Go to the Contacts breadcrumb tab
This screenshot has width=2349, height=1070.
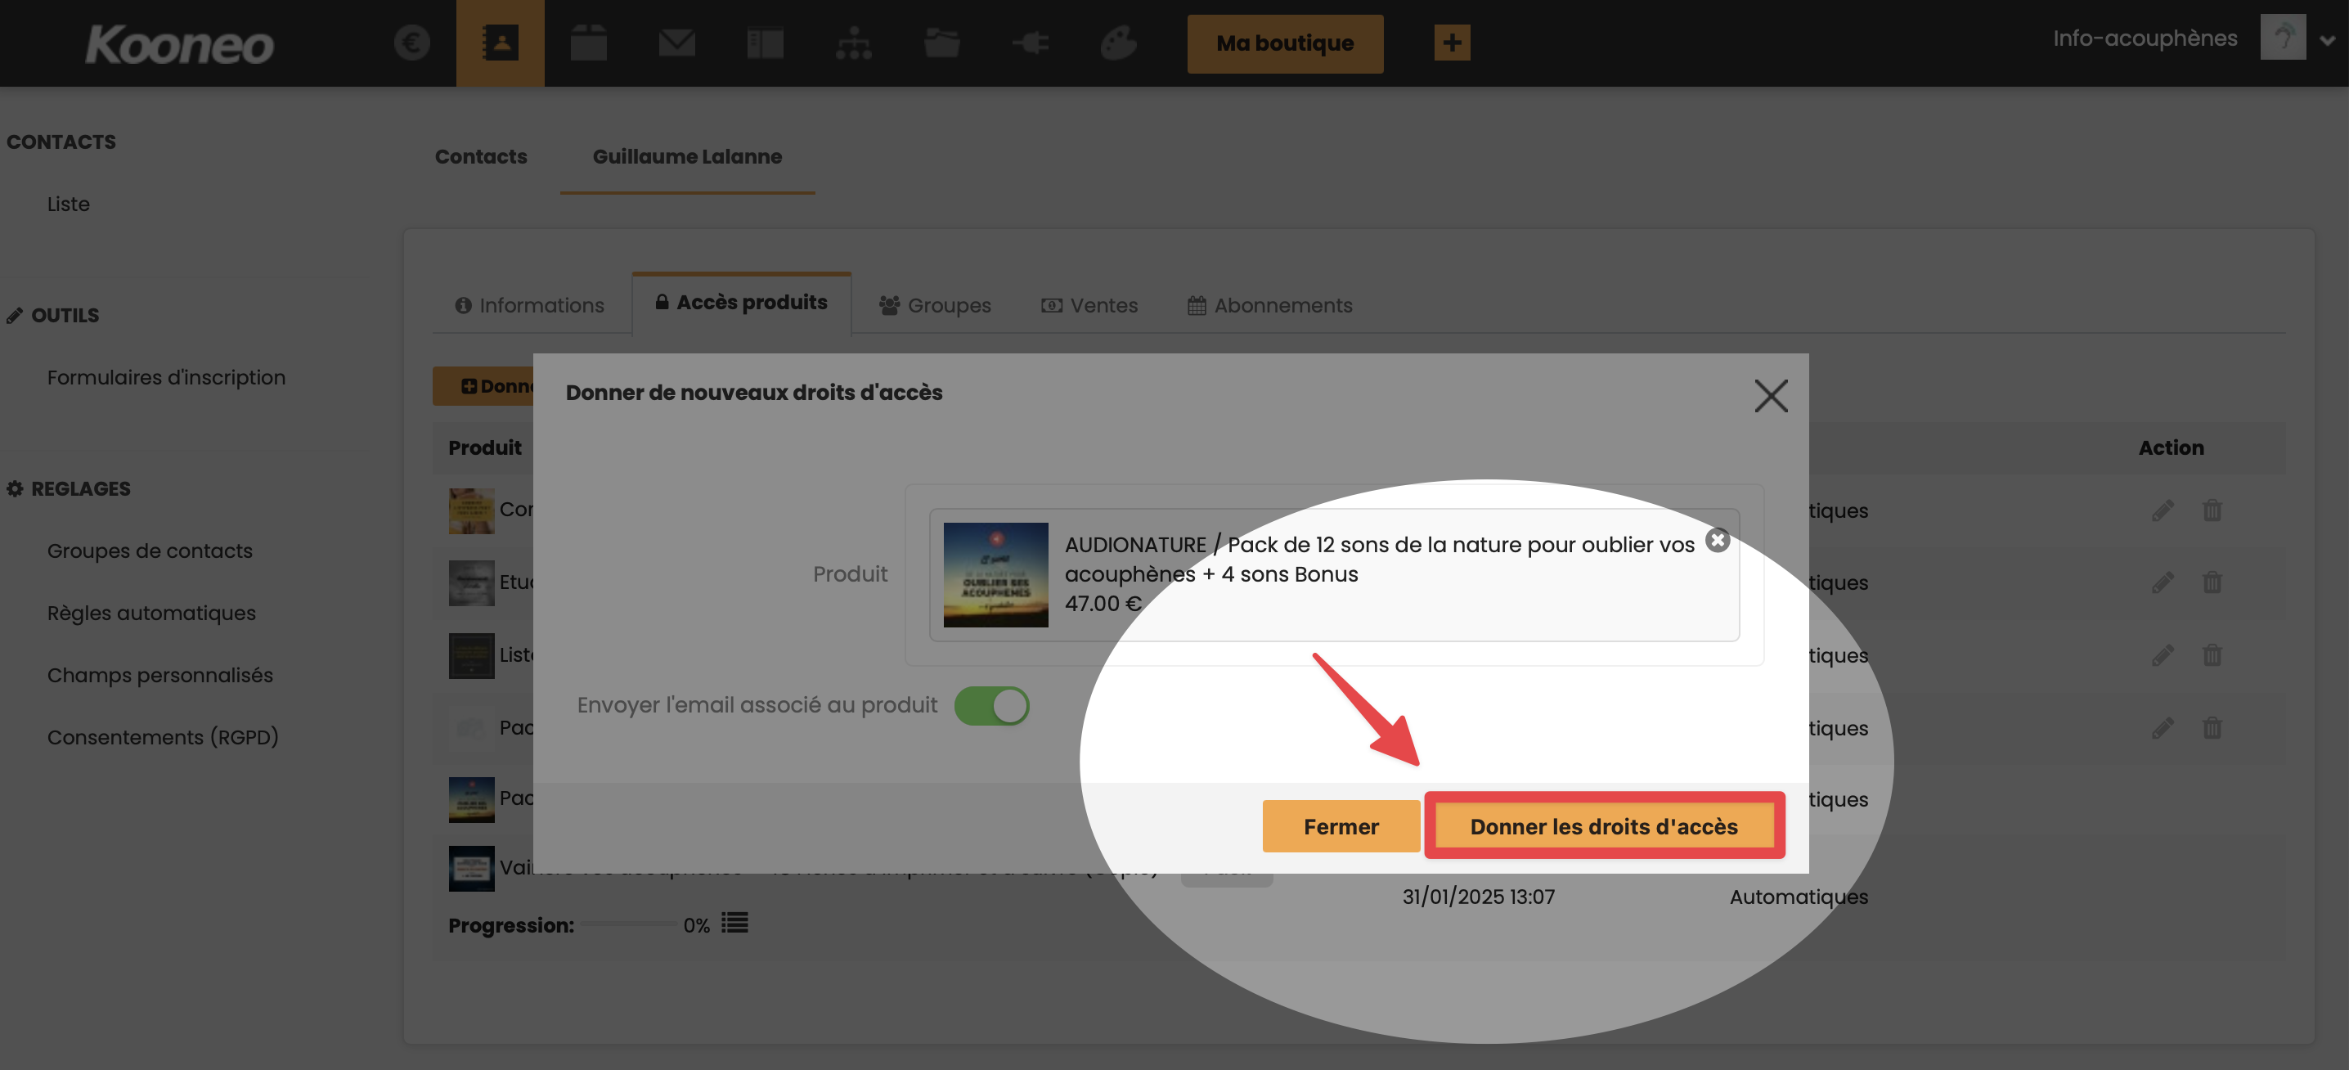pos(481,157)
